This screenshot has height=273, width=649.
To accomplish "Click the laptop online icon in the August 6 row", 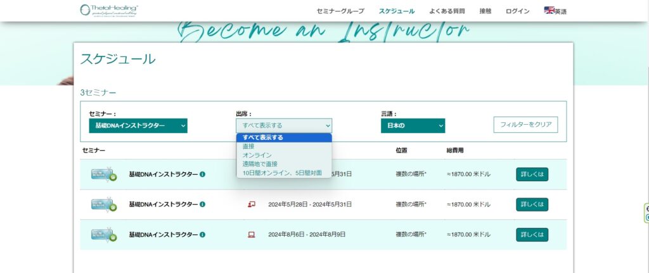I will 251,234.
